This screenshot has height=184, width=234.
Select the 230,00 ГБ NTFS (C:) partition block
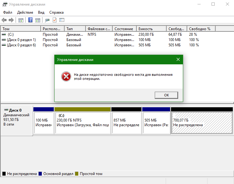coord(83,123)
